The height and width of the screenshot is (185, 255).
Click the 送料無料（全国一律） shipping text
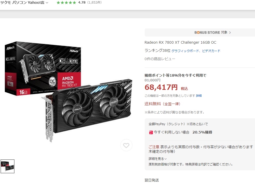[162, 104]
